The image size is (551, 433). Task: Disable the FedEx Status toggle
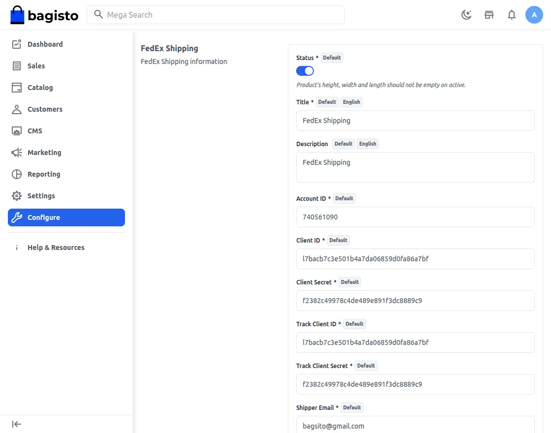coord(305,71)
